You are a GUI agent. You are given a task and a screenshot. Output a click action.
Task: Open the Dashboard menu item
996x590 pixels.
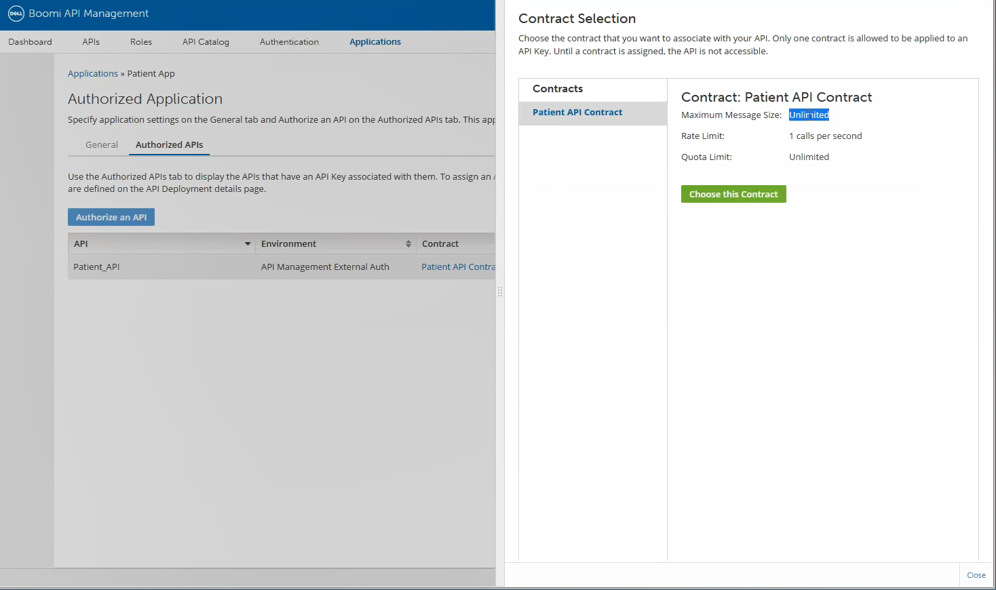[x=30, y=42]
